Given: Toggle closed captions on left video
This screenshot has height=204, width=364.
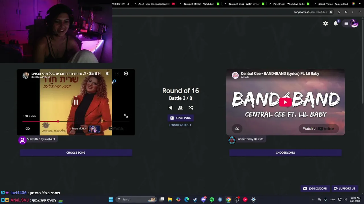Looking at the screenshot, I should [117, 73].
